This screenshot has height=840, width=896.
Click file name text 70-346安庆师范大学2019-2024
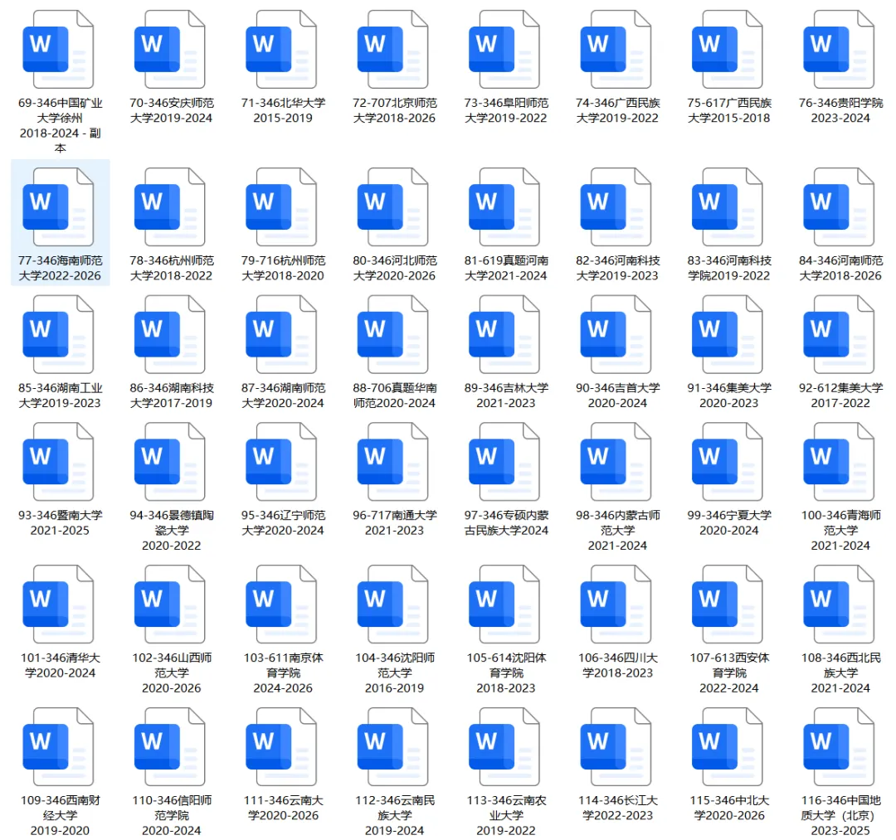[172, 110]
